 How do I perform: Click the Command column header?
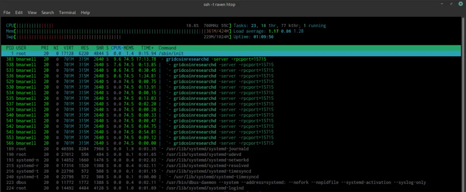click(167, 48)
